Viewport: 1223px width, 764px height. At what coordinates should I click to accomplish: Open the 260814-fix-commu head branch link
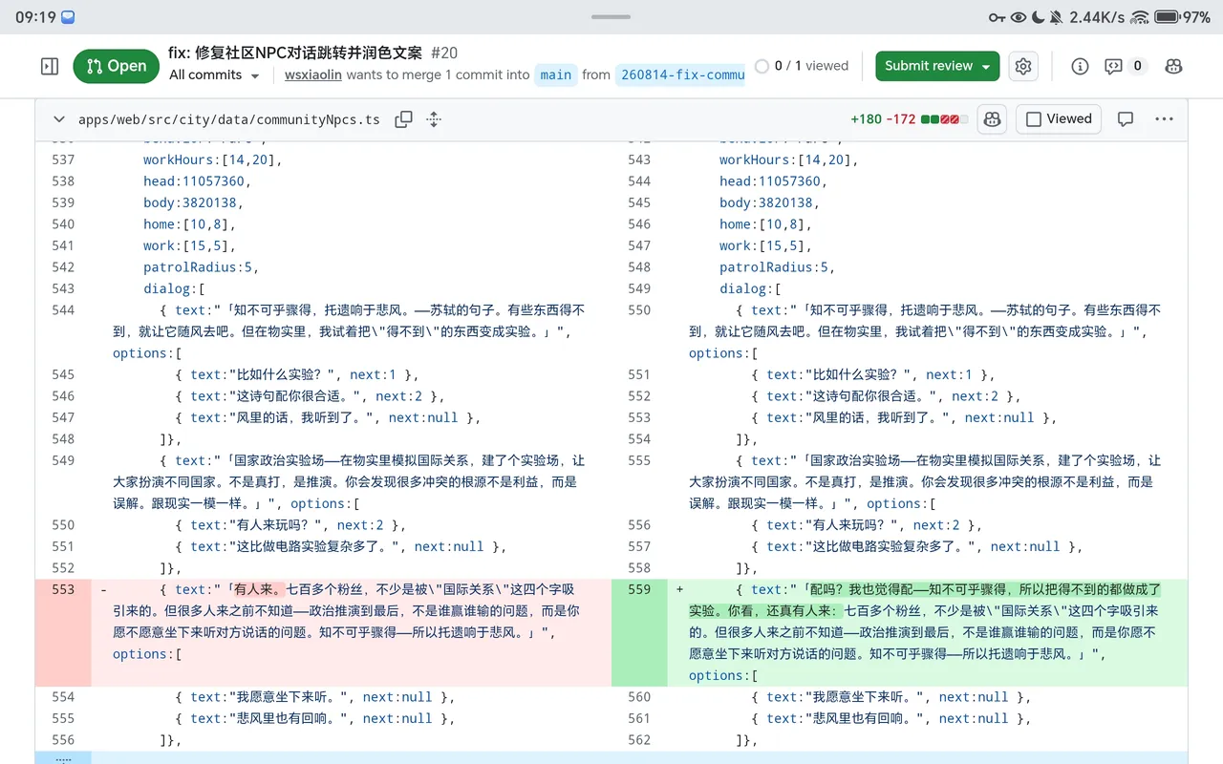click(x=681, y=74)
